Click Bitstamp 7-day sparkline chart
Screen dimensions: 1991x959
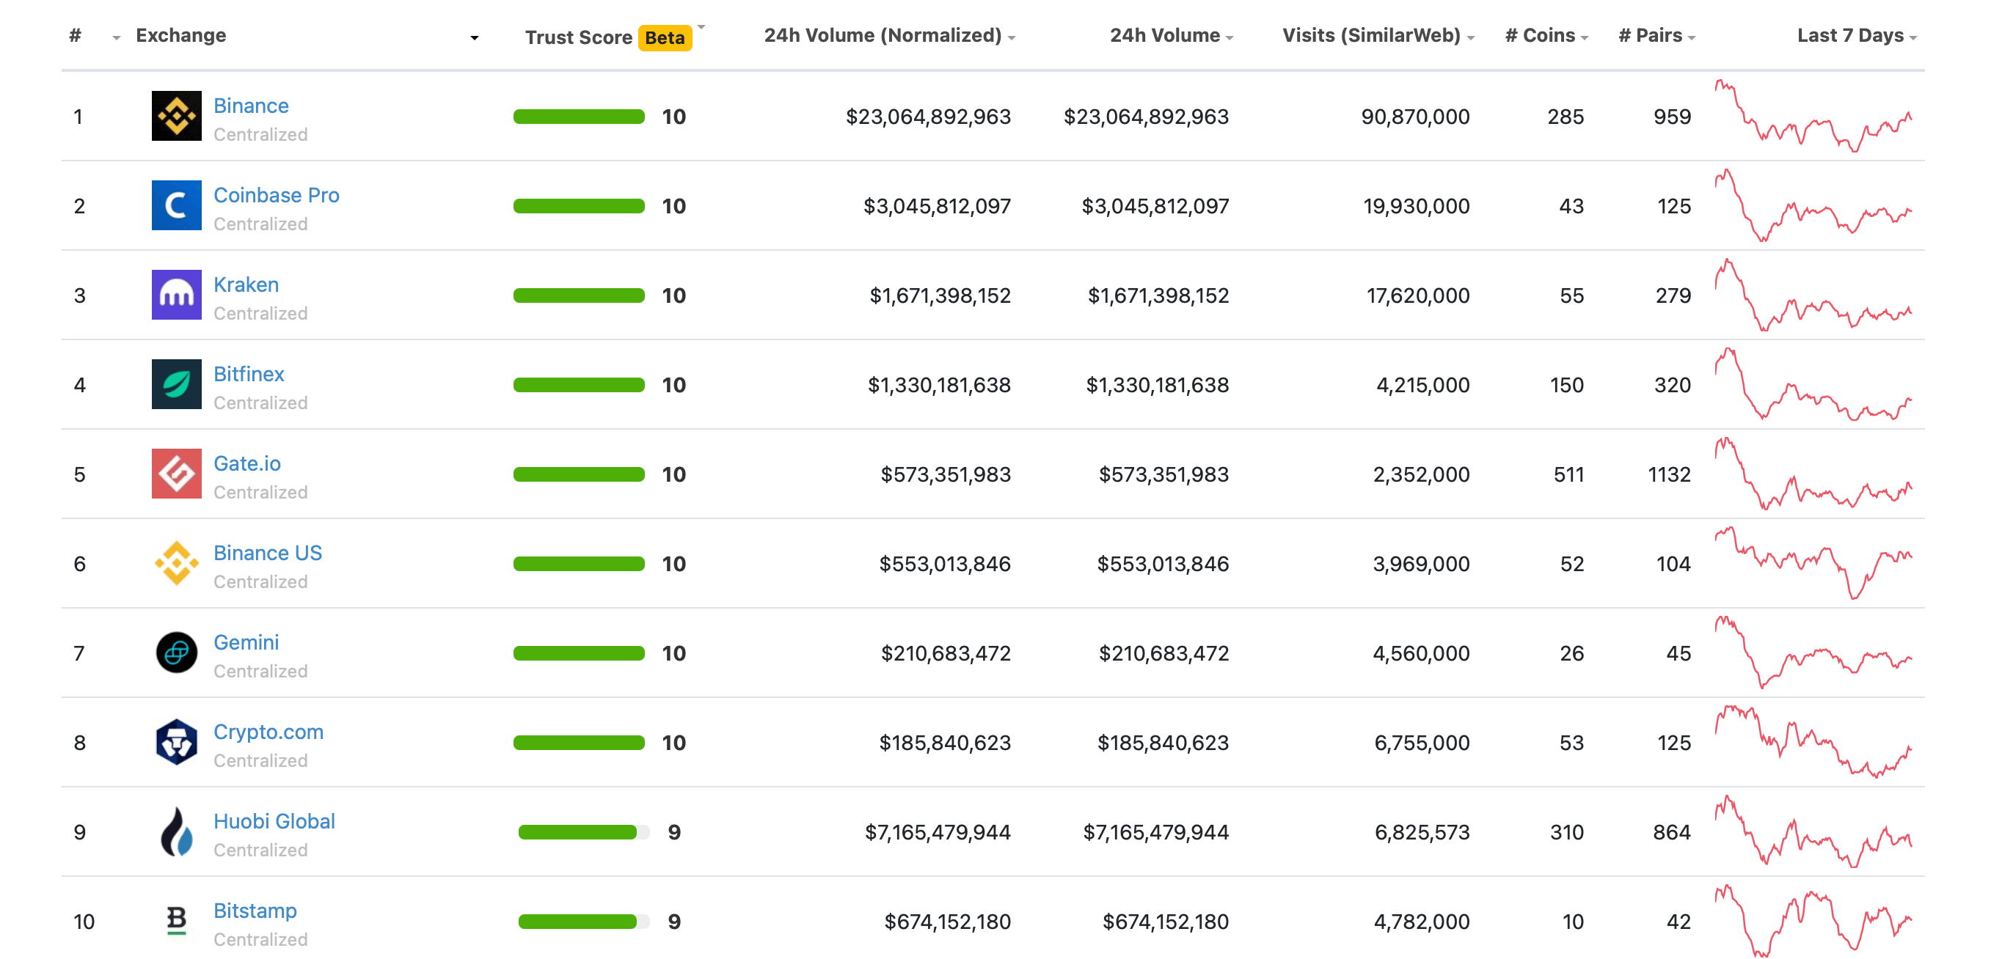[1813, 921]
